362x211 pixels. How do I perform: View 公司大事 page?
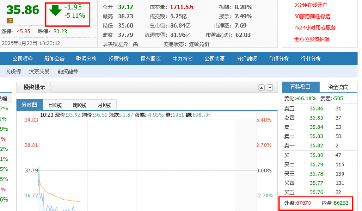click(214, 59)
